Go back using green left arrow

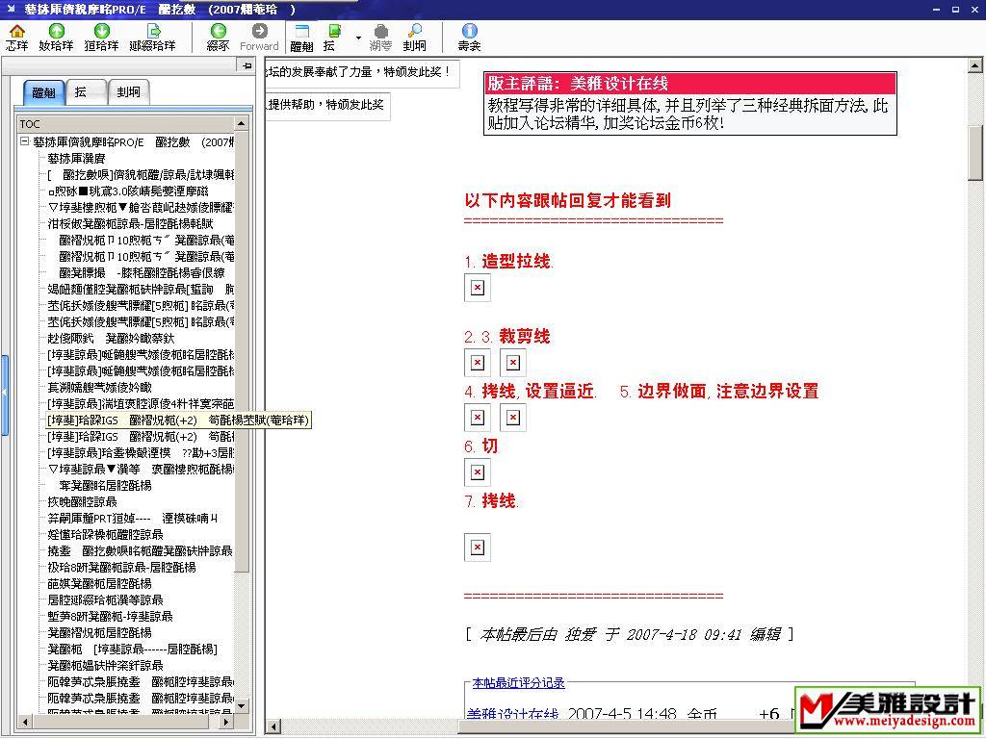tap(219, 38)
